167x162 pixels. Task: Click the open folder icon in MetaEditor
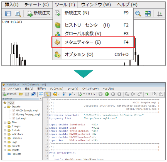point(21,94)
